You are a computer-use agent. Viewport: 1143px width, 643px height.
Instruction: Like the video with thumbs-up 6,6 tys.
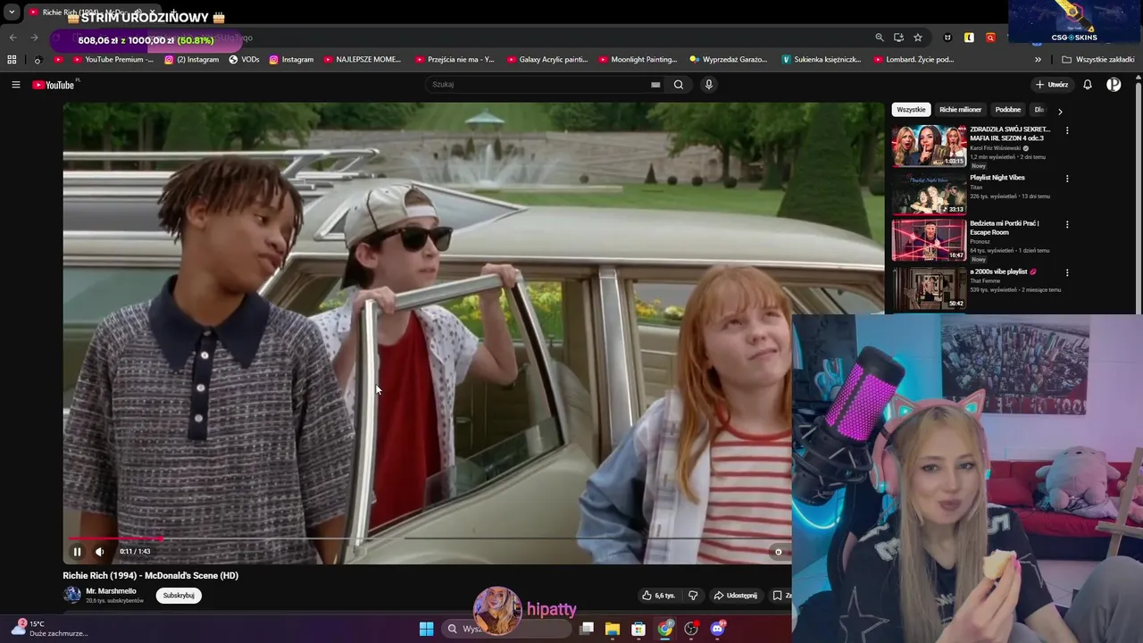pyautogui.click(x=659, y=596)
